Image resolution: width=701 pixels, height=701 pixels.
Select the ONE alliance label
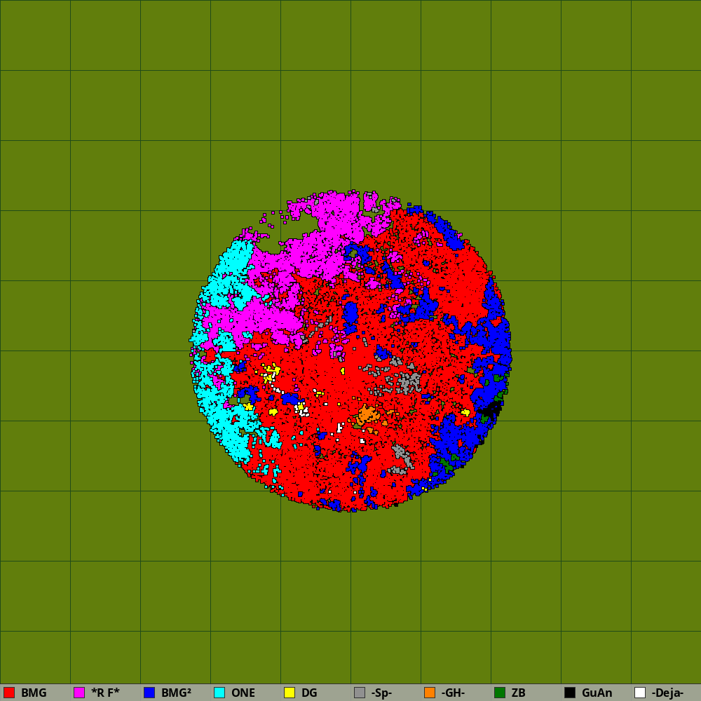(243, 693)
